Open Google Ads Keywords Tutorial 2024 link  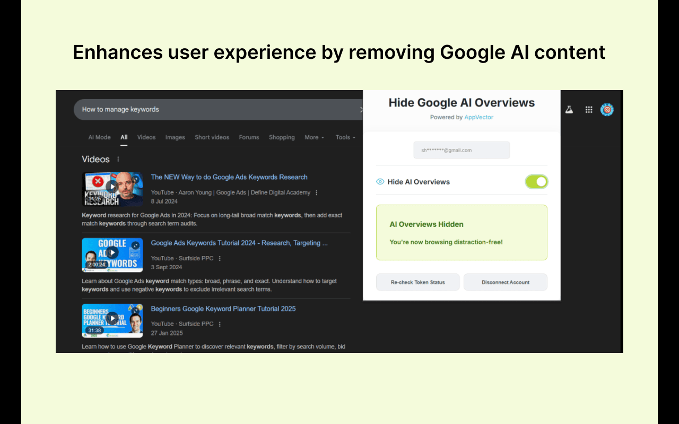tap(239, 243)
